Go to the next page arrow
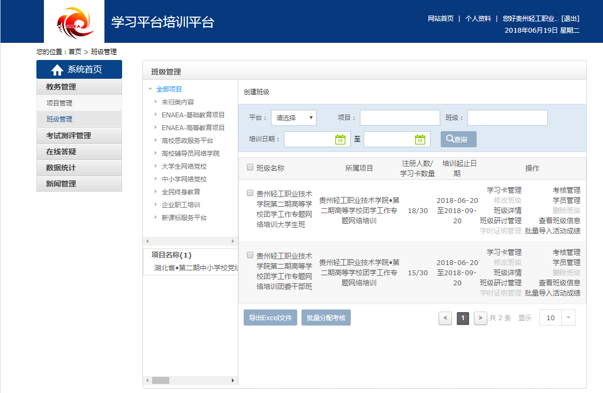The width and height of the screenshot is (603, 393). [x=480, y=318]
